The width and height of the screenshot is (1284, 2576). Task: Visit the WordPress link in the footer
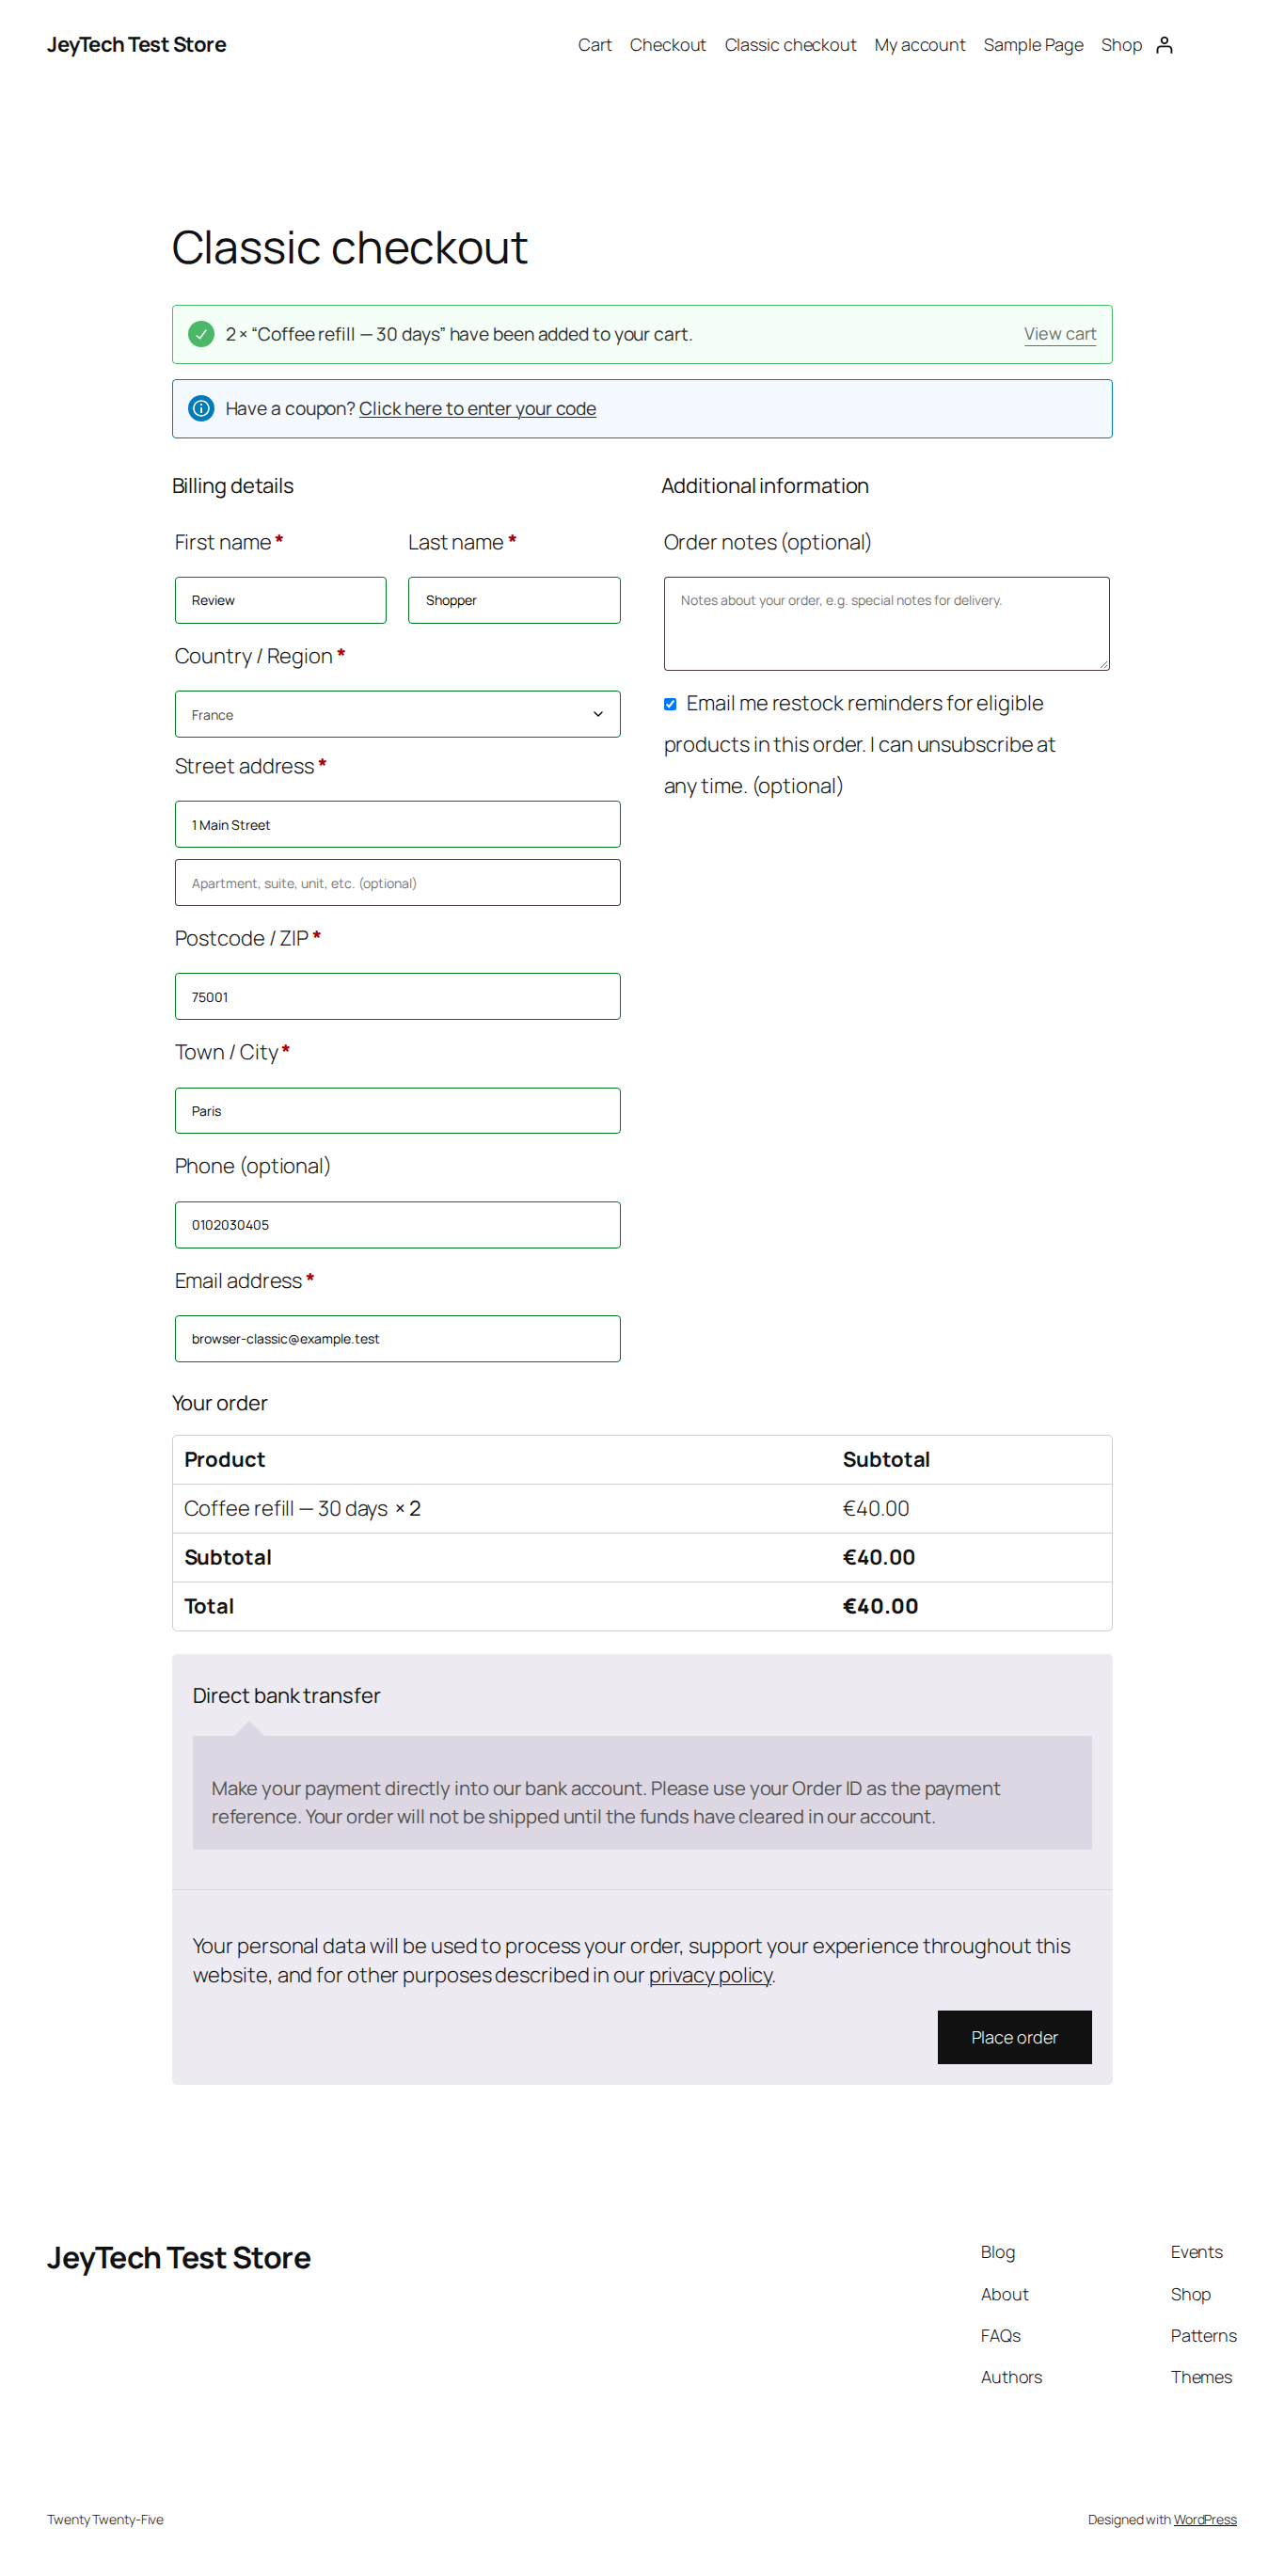coord(1205,2520)
